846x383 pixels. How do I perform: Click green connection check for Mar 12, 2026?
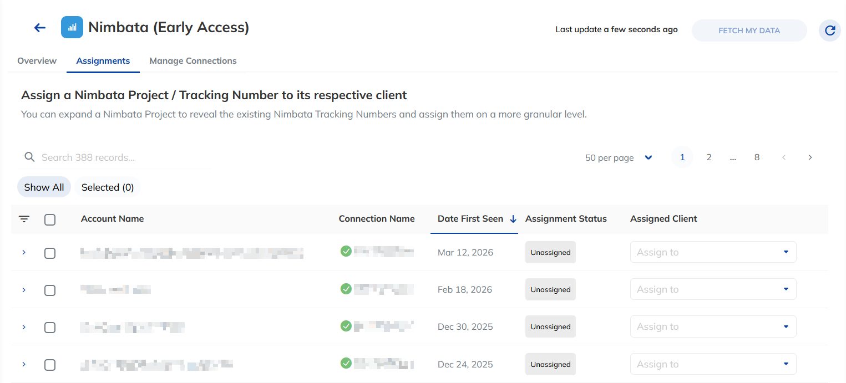(x=346, y=252)
